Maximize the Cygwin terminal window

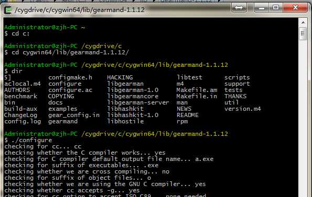pyautogui.click(x=276, y=8)
